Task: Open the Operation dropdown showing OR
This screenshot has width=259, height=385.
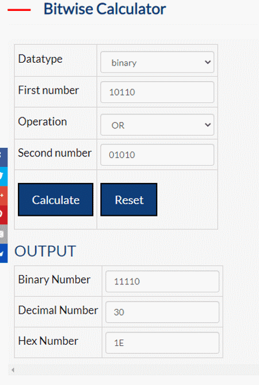Action: pyautogui.click(x=157, y=125)
